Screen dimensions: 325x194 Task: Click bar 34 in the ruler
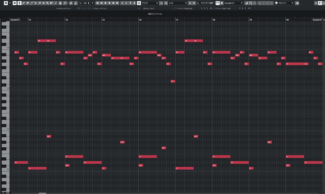pos(67,20)
